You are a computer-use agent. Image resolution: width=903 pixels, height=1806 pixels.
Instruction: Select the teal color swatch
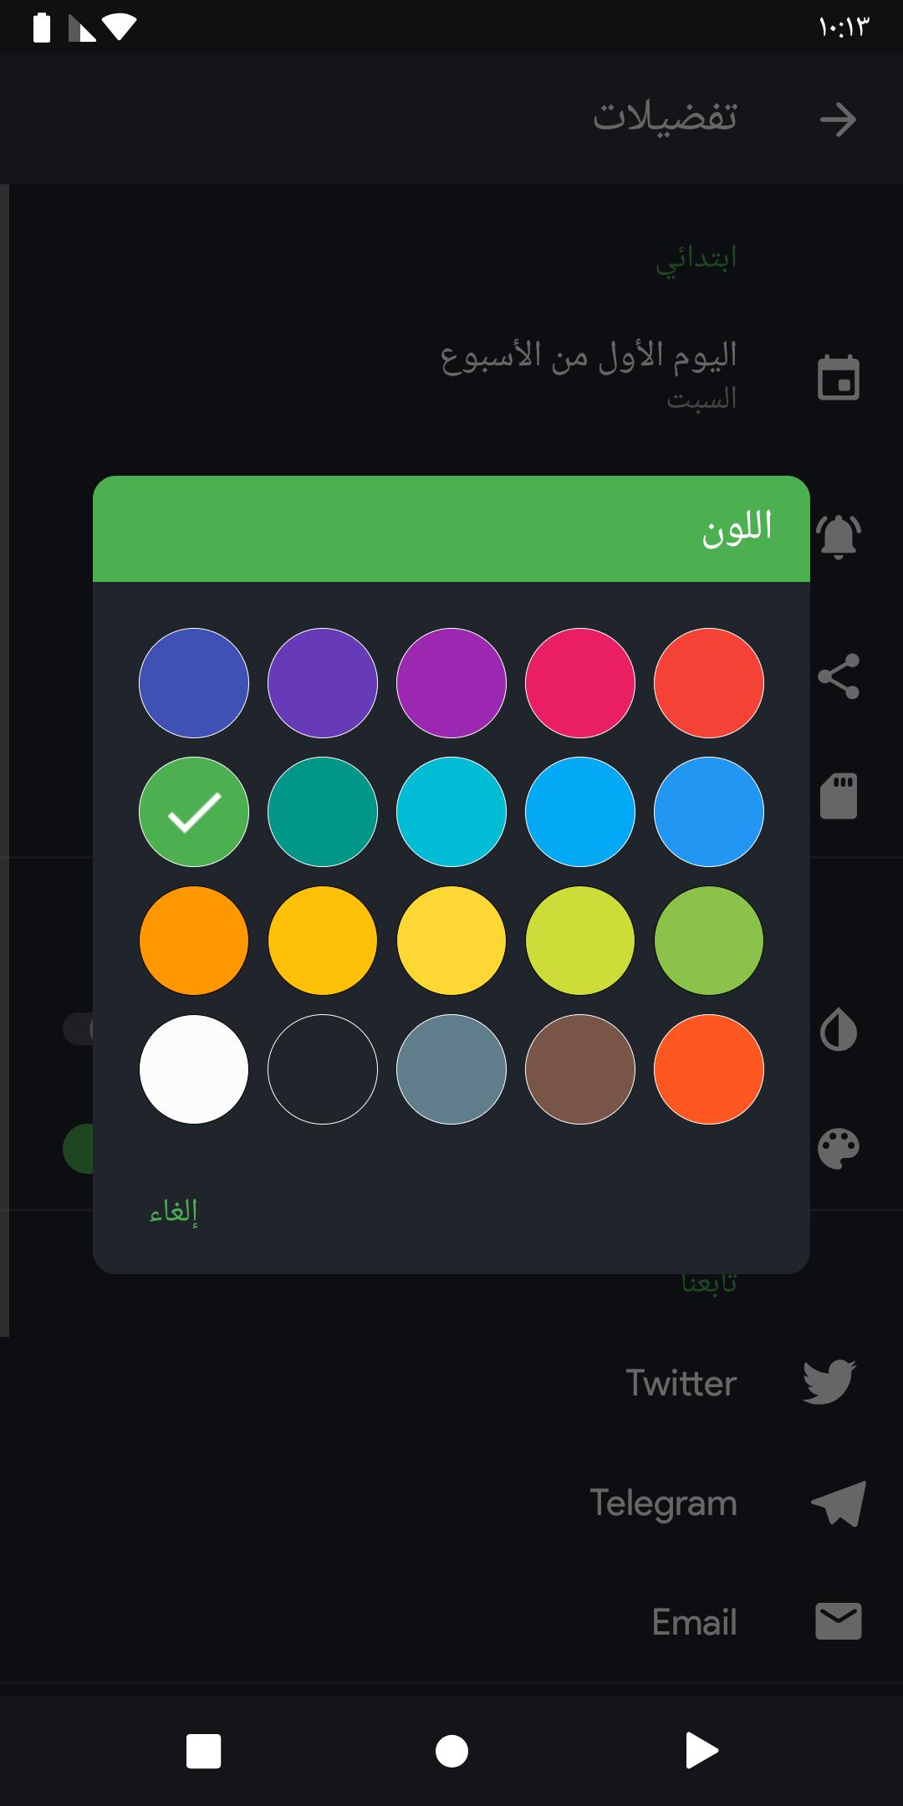[x=323, y=812]
